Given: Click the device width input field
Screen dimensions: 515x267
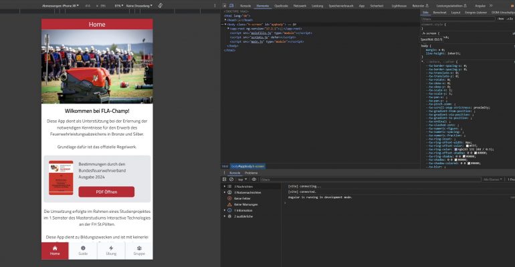Looking at the screenshot, I should [88, 5].
